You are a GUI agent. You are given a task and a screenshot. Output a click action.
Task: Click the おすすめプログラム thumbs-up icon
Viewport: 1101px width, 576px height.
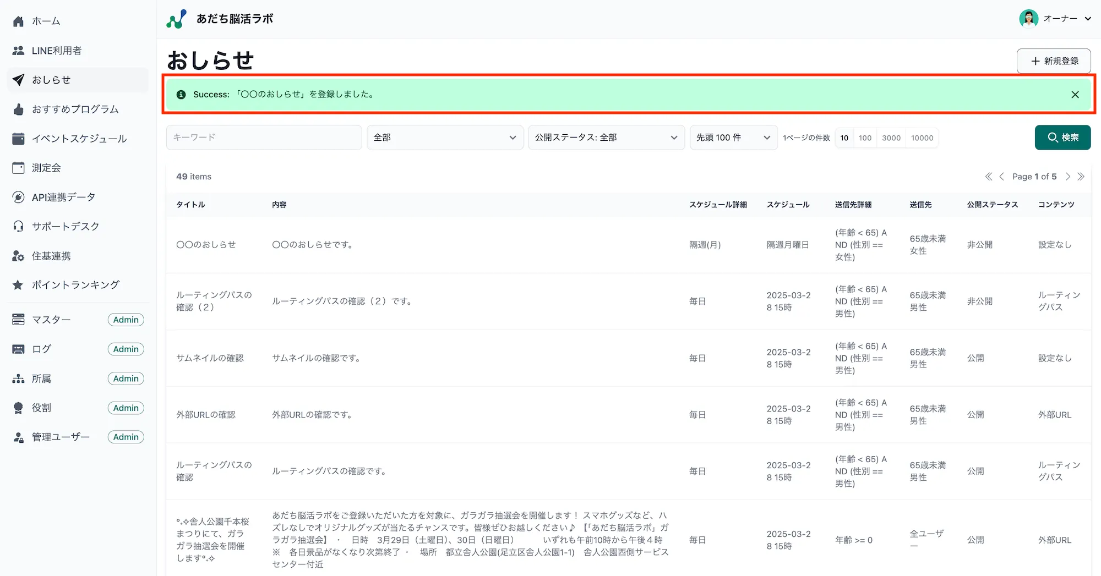[x=18, y=109]
